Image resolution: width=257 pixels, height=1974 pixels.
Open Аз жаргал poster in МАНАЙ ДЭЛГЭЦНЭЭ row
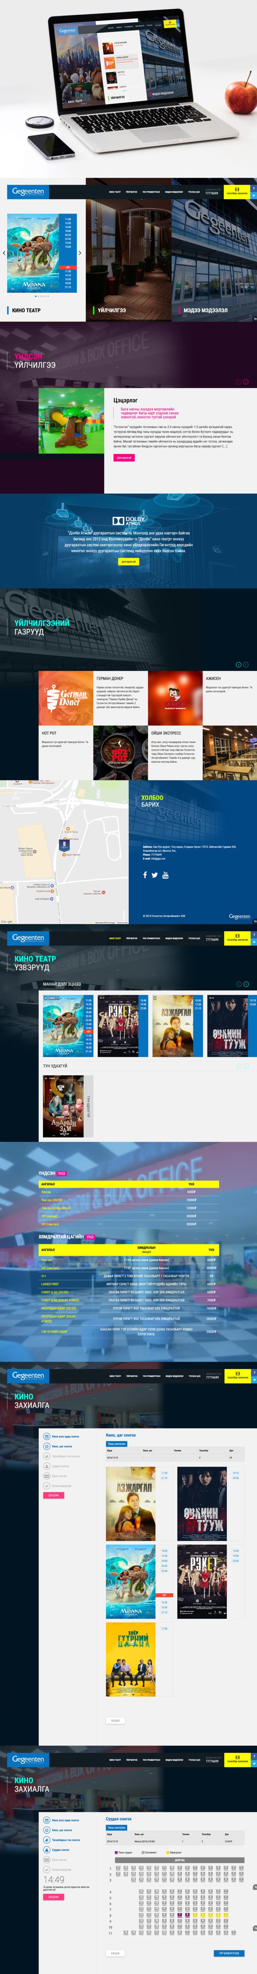tap(173, 1026)
